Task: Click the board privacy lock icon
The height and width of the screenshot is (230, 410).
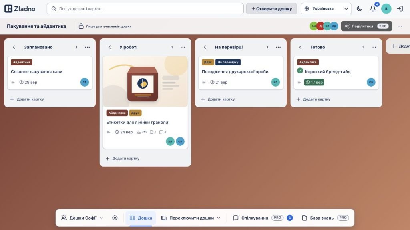Action: 81,26
